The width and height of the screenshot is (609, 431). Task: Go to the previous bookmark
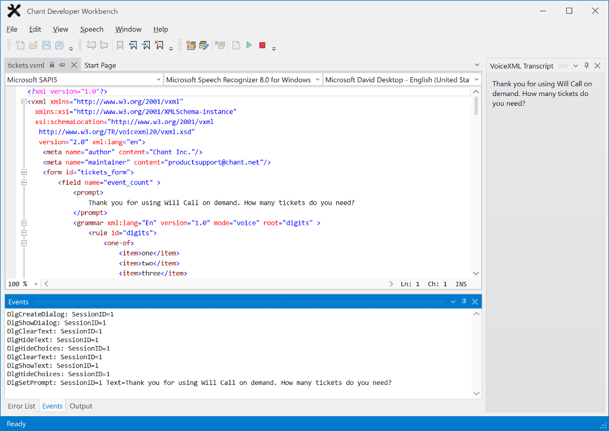[133, 46]
